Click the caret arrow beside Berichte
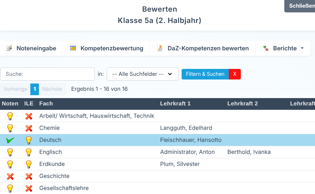315x194 pixels. pyautogui.click(x=302, y=48)
